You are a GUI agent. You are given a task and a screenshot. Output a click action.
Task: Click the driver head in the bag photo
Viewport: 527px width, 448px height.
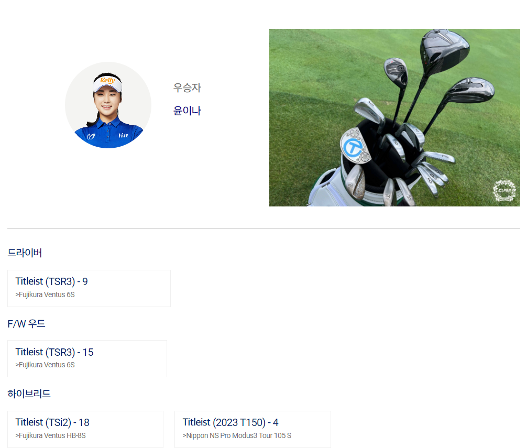click(x=444, y=51)
